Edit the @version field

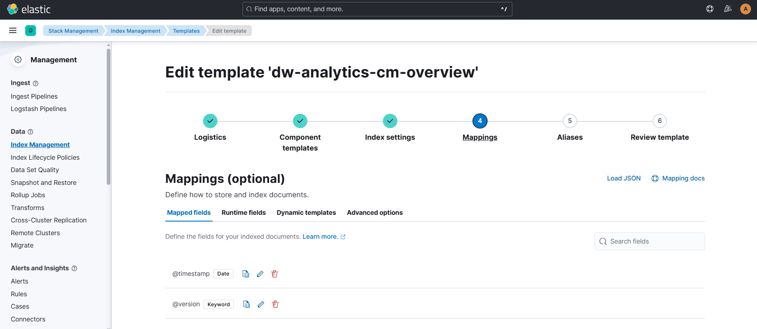261,304
